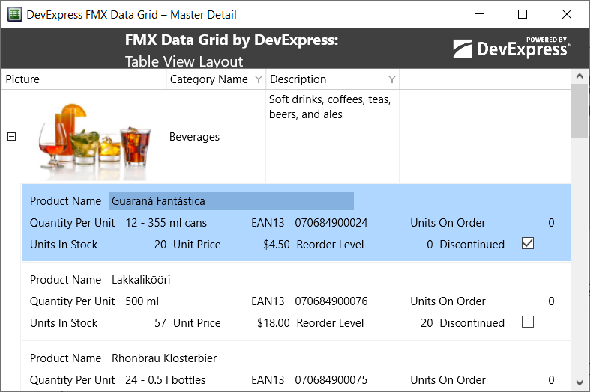Screen dimensions: 590x392
Task: Click the vertical scrollbar thumb
Action: coord(580,111)
